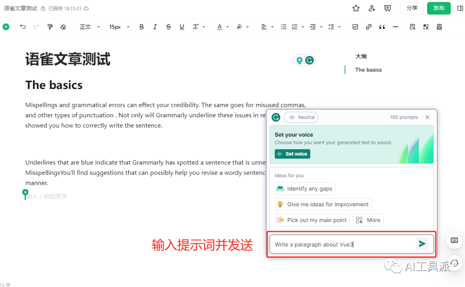
Task: Jump to The basics in outline
Action: [x=368, y=70]
